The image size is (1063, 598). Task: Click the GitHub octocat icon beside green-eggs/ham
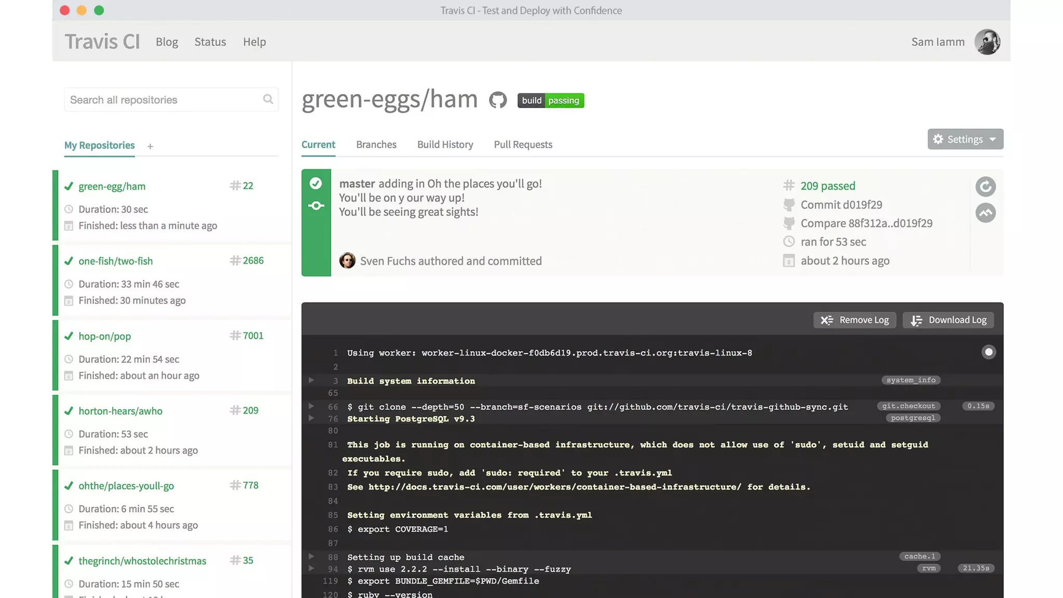498,100
